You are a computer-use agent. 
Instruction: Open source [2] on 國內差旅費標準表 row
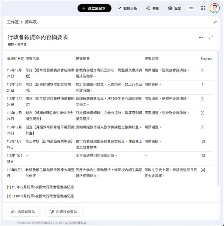(203, 141)
